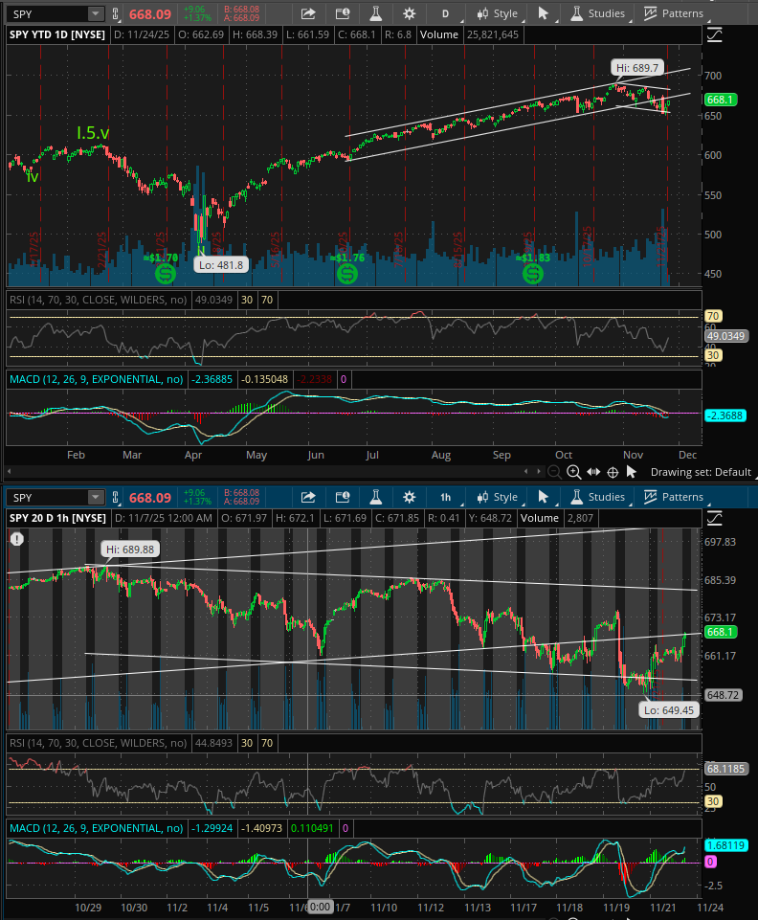Click the flask icon in the top toolbar
This screenshot has height=920, width=758.
point(376,13)
